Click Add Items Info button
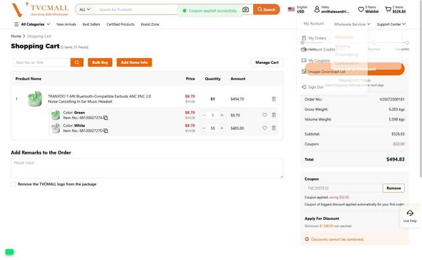The height and width of the screenshot is (260, 422). 135,63
